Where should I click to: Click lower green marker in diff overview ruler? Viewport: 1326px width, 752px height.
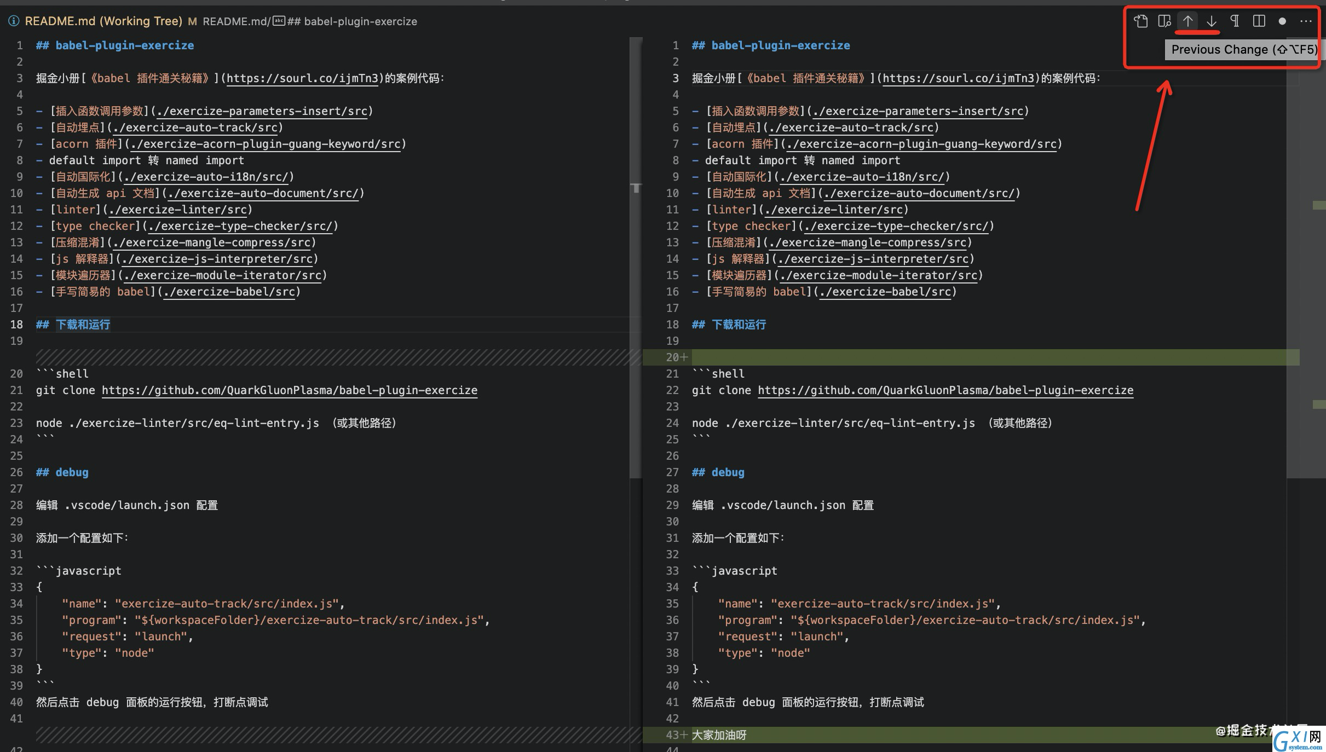pos(1319,404)
